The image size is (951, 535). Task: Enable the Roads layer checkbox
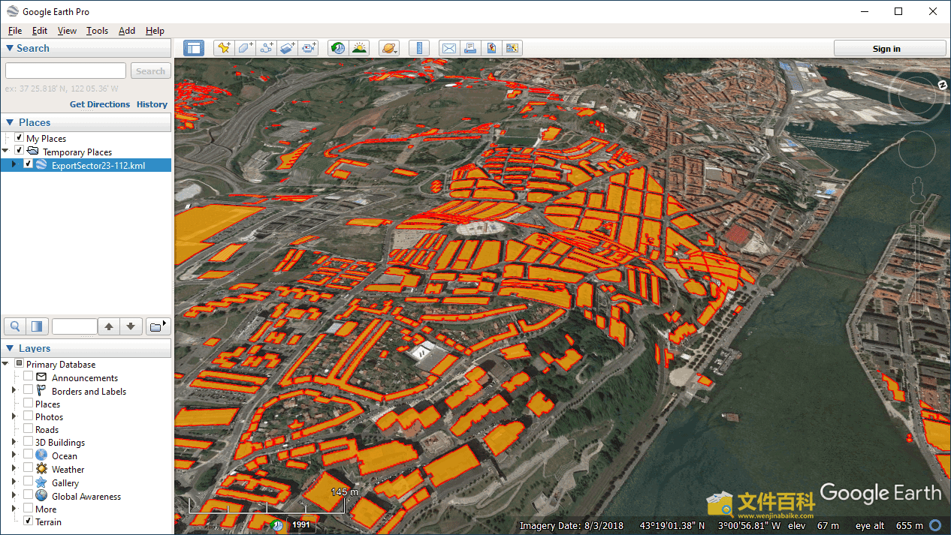pyautogui.click(x=28, y=429)
